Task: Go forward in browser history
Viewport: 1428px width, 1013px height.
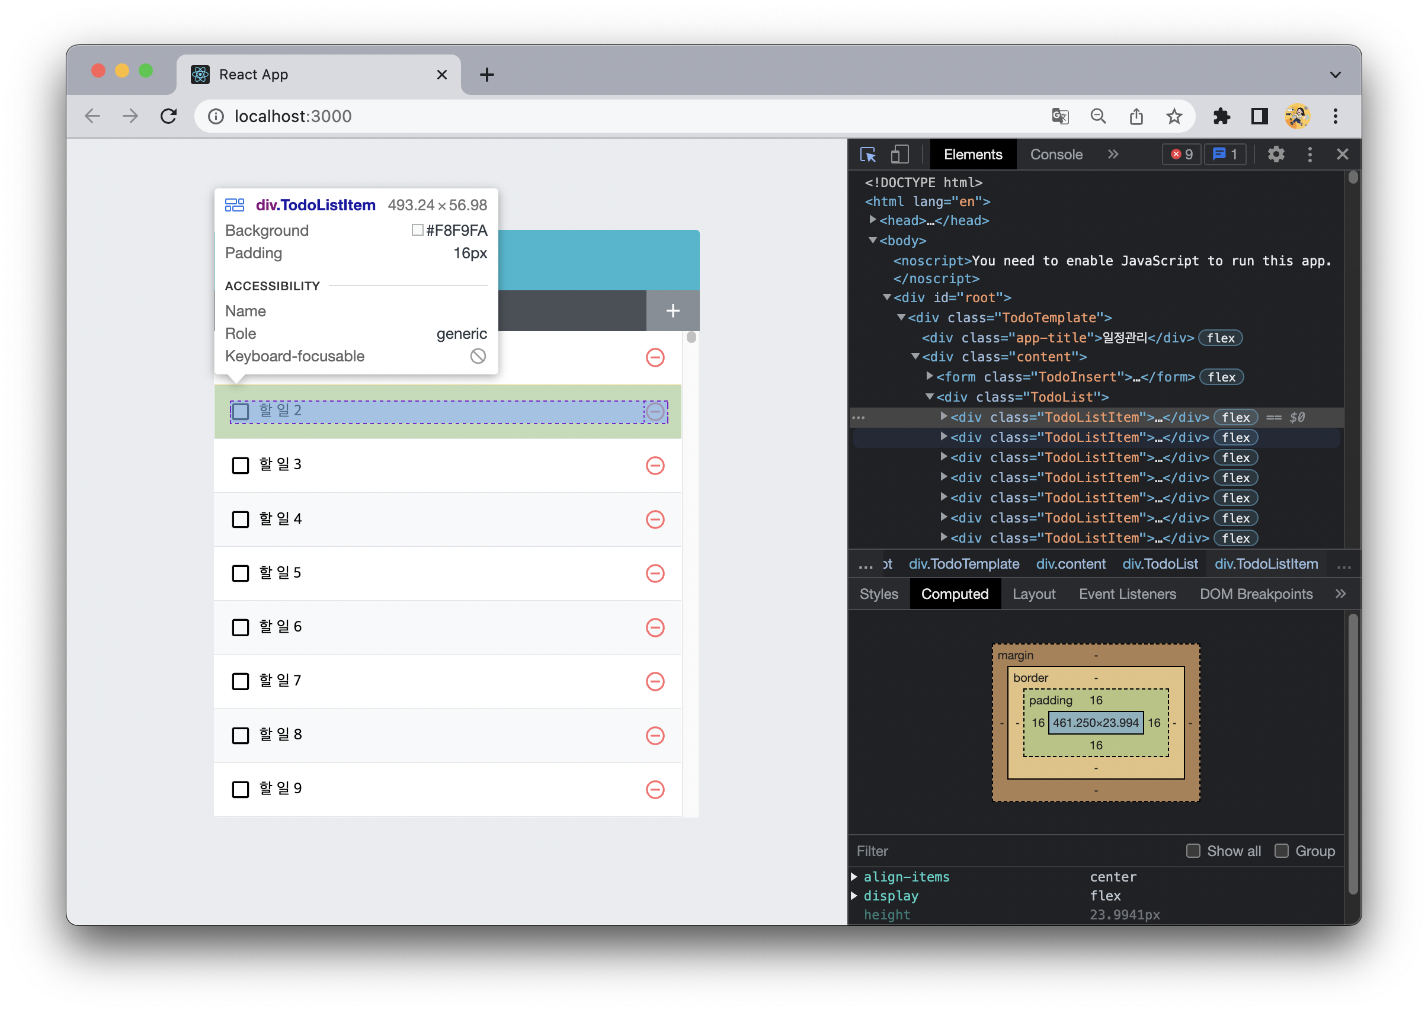Action: click(x=130, y=116)
